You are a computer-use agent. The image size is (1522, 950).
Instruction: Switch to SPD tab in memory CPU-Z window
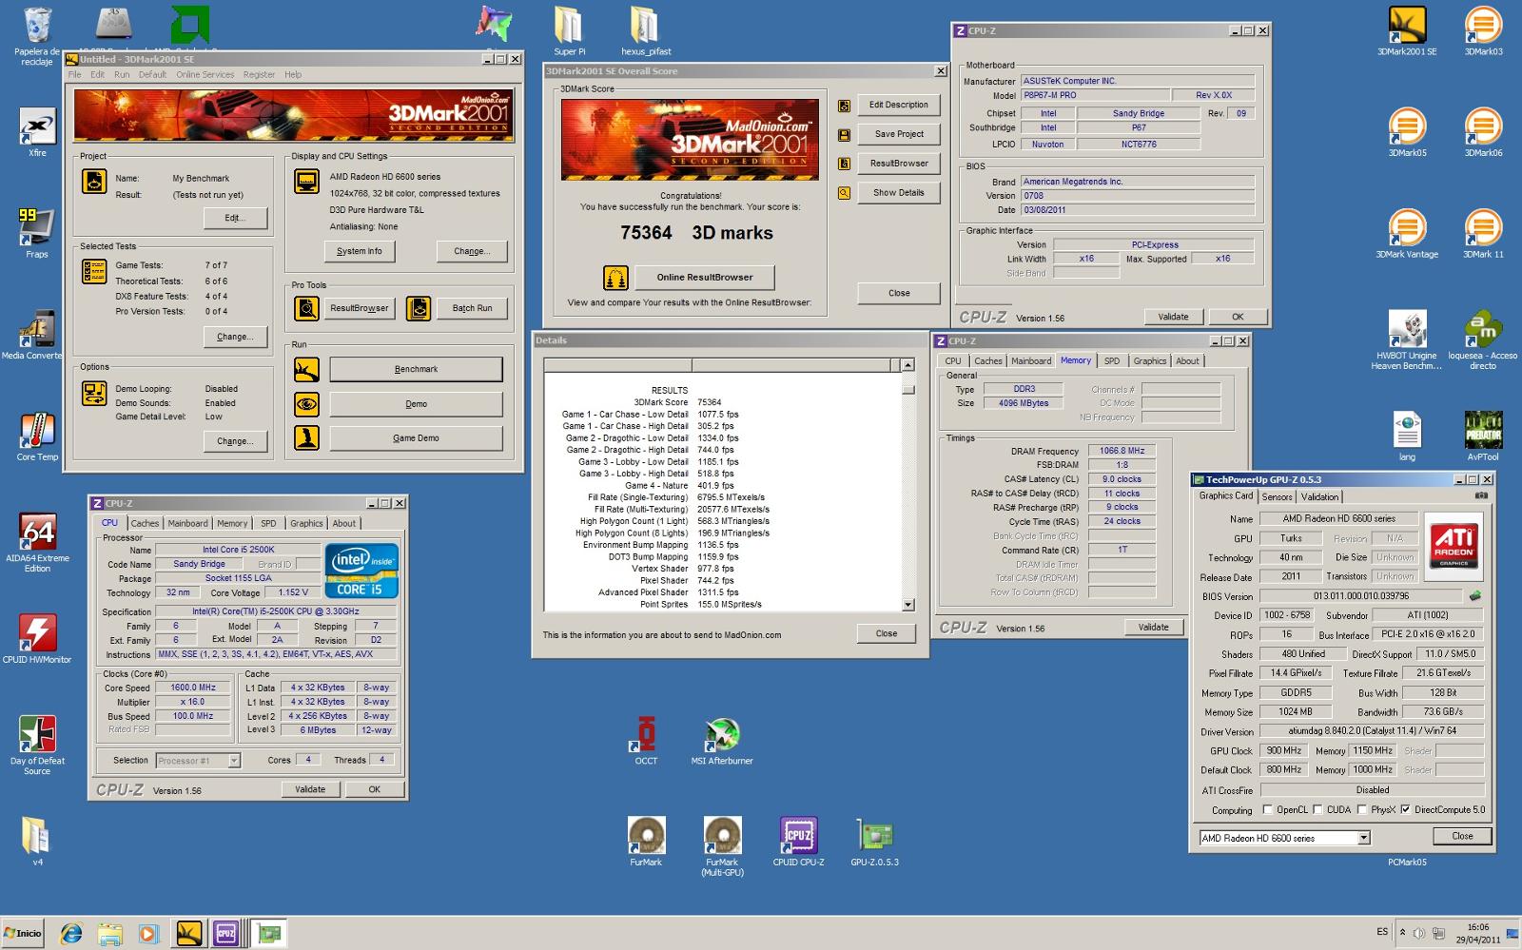[x=1112, y=360]
